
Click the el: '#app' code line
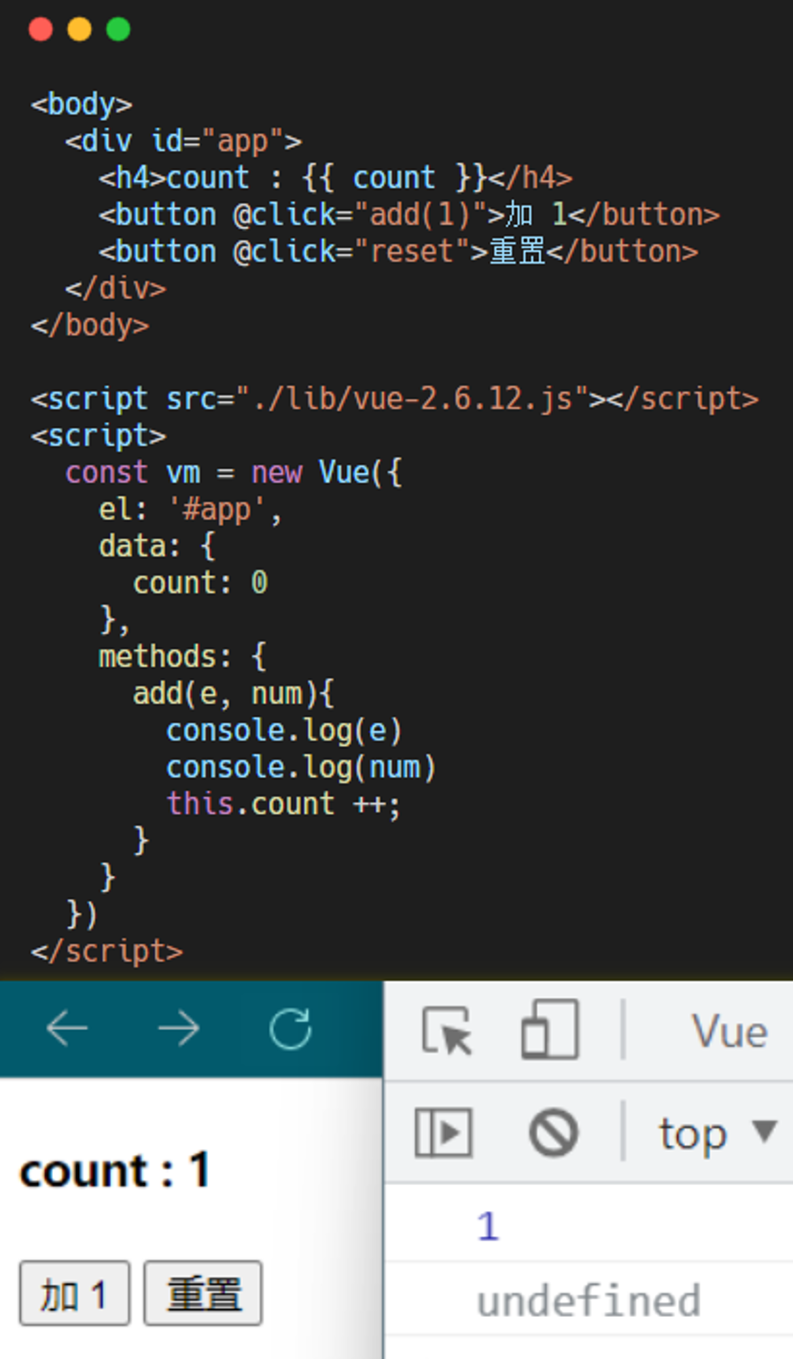tap(190, 510)
